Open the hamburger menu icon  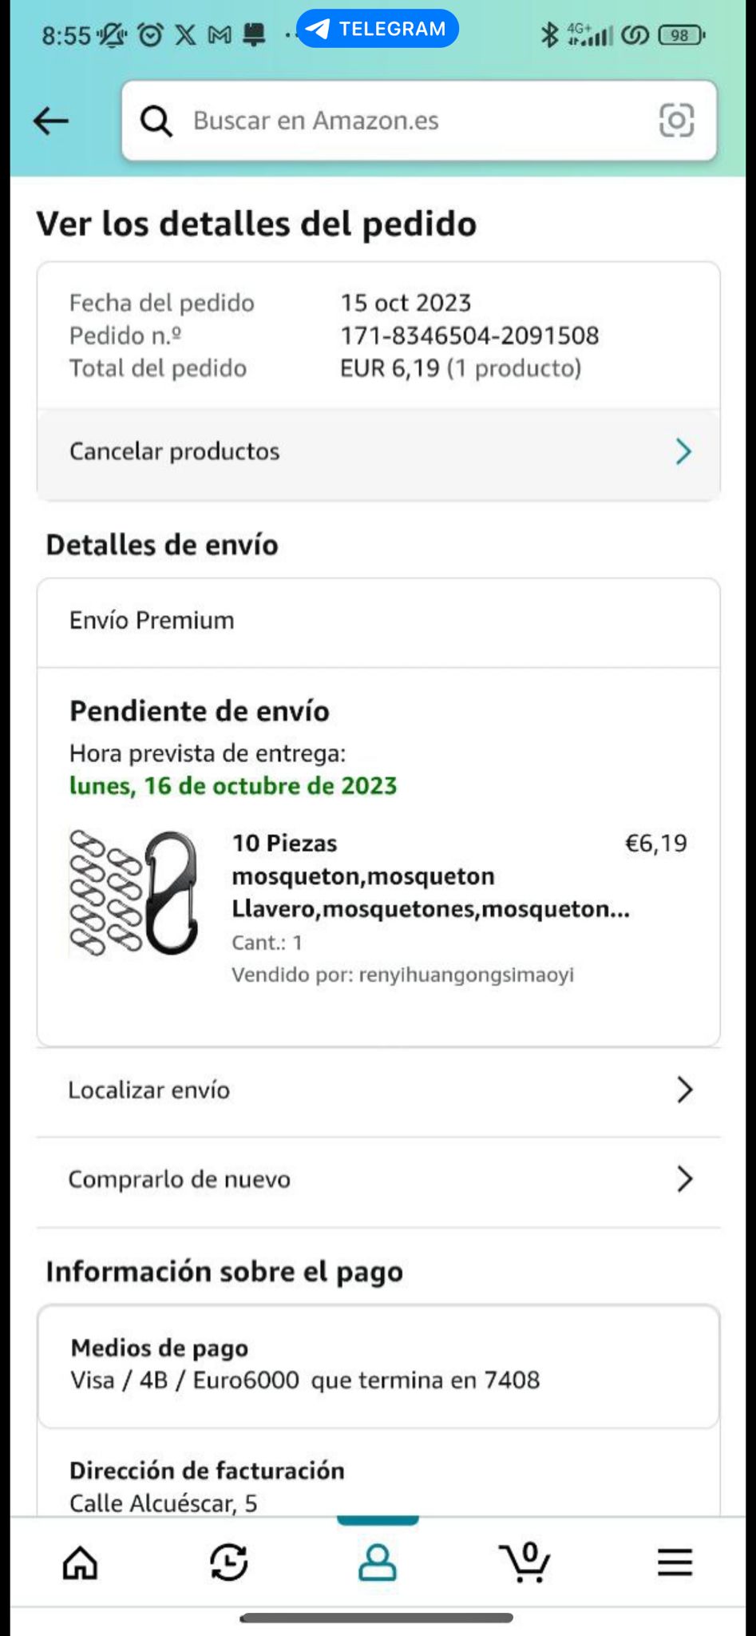(675, 1563)
